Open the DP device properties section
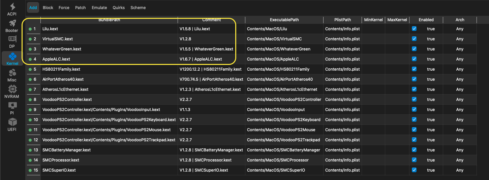Viewport: 489px width, 180px height. pyautogui.click(x=12, y=42)
